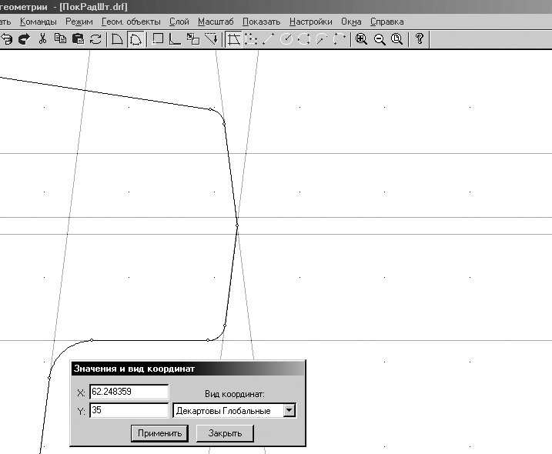Viewport: 552px width, 454px height.
Task: Open the Вид координат combo box
Action: coord(235,411)
